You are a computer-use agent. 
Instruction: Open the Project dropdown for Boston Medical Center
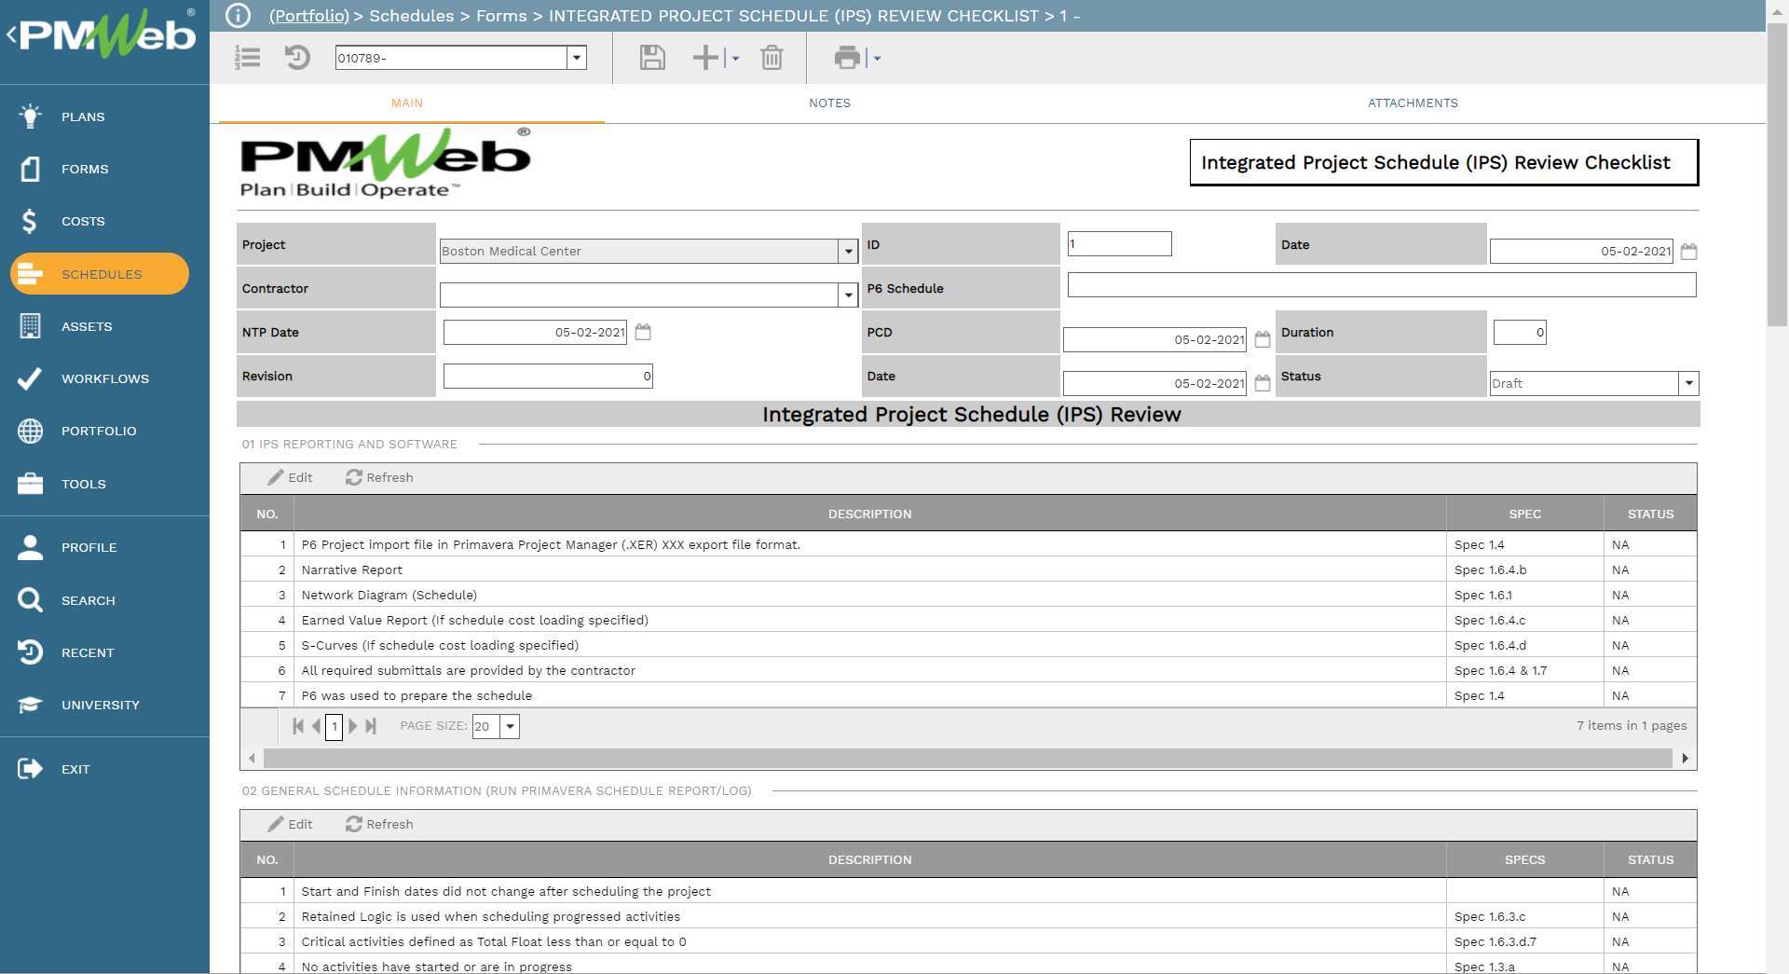click(x=848, y=251)
